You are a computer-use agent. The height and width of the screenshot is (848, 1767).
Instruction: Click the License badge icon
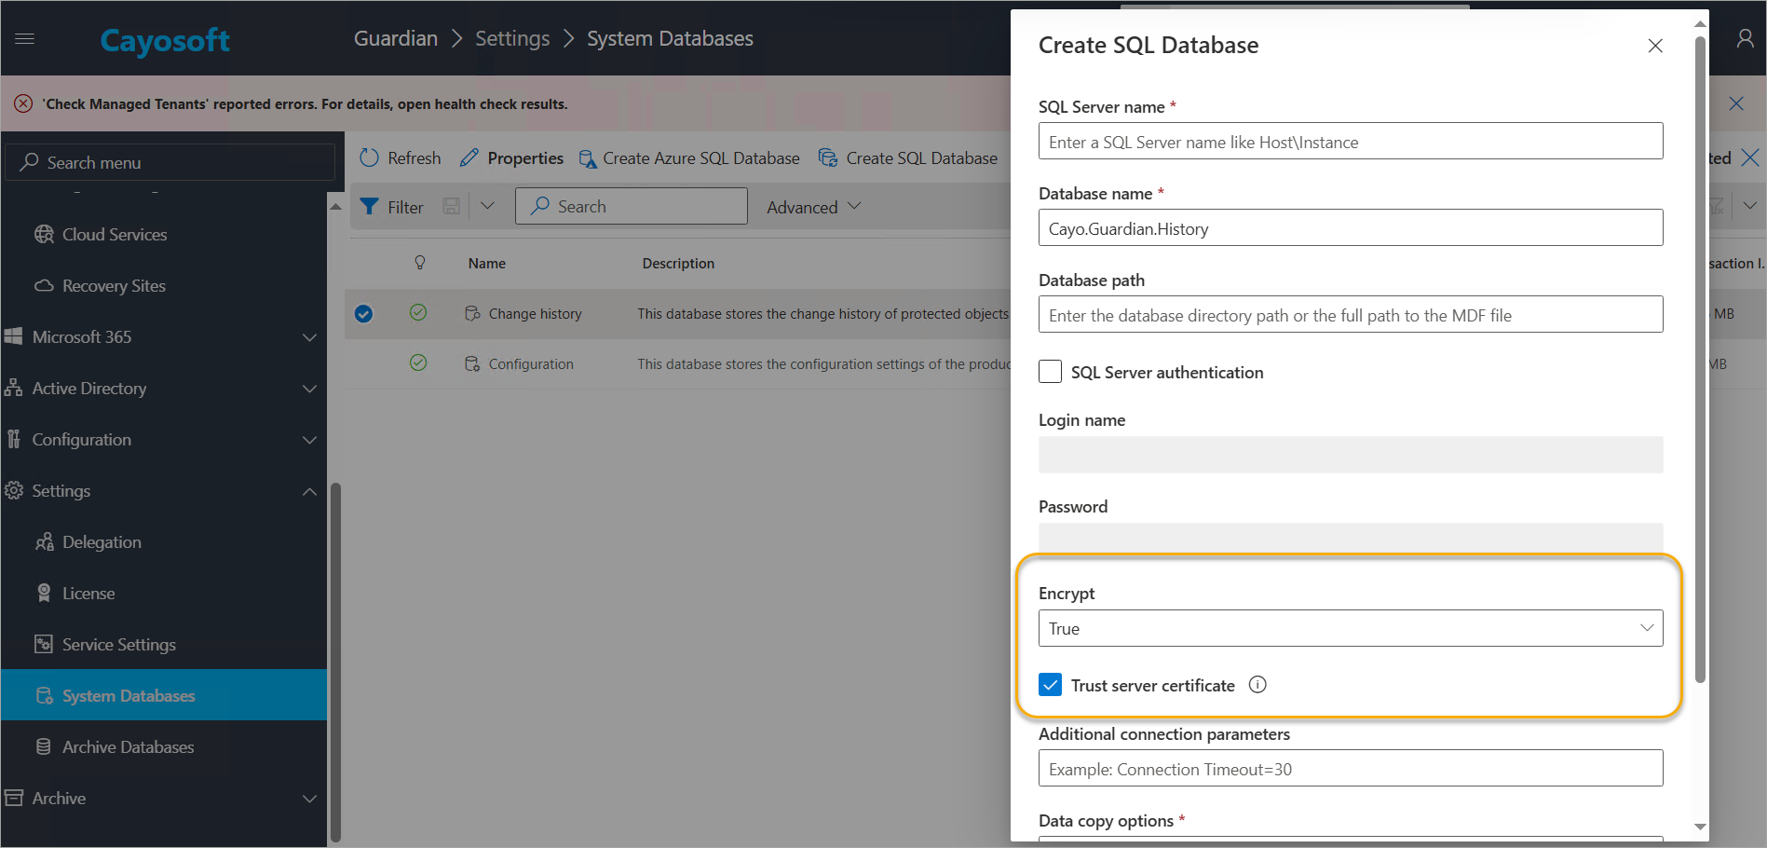[44, 594]
